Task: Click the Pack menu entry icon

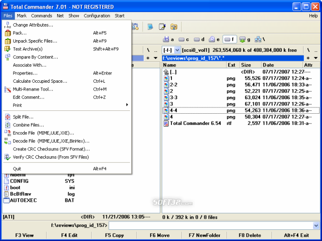Action: pos(8,33)
